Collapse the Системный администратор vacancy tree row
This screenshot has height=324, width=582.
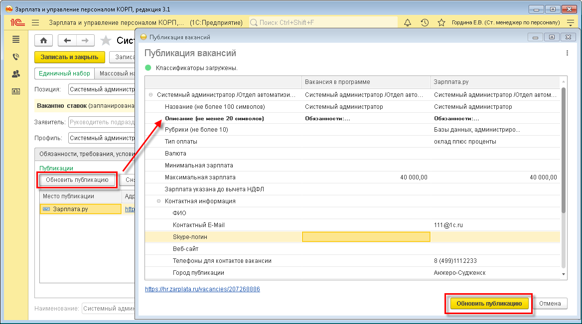[x=150, y=95]
